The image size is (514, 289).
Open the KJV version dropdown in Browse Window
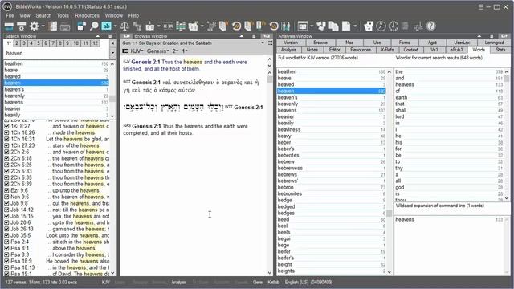pos(137,51)
